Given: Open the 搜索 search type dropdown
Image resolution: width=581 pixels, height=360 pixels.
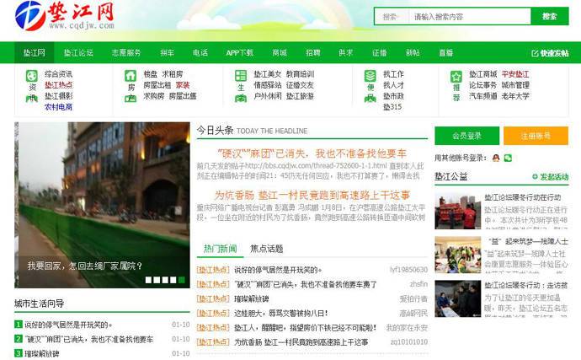Looking at the screenshot, I should click(391, 17).
